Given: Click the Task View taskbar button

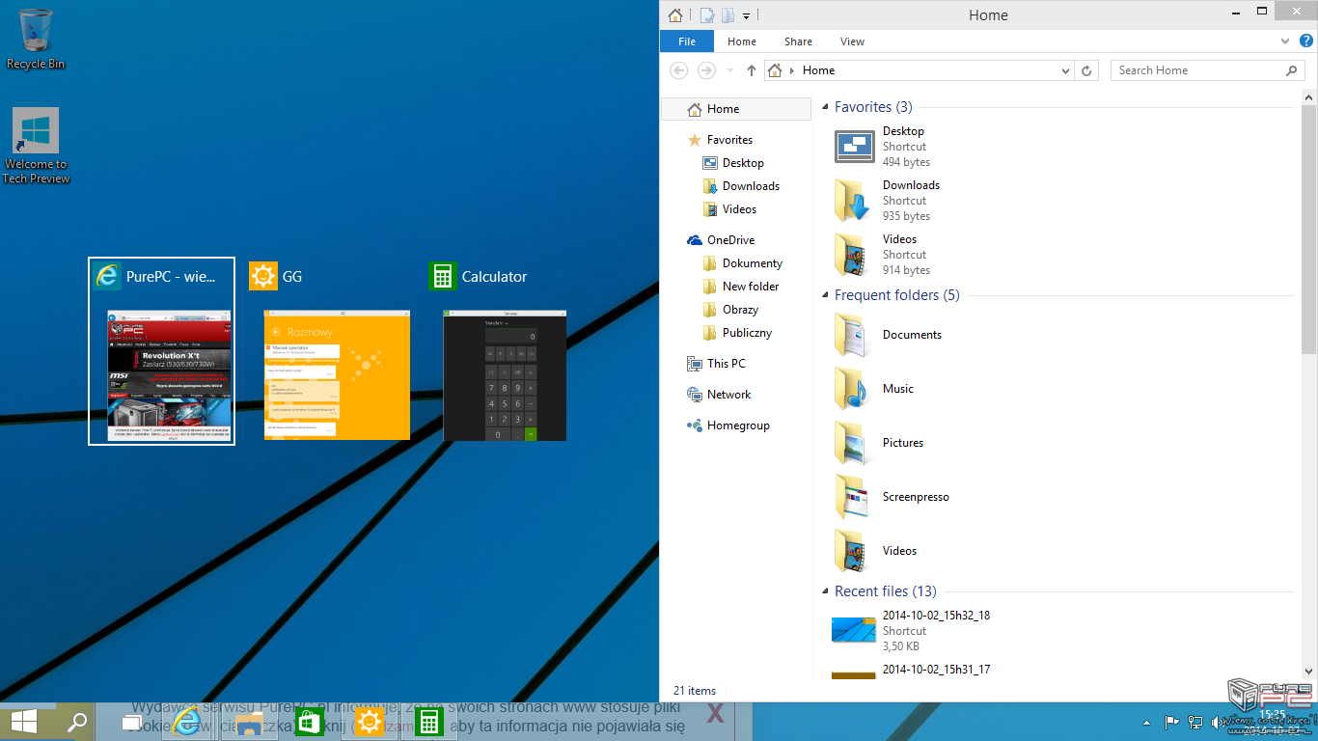Looking at the screenshot, I should 132,722.
